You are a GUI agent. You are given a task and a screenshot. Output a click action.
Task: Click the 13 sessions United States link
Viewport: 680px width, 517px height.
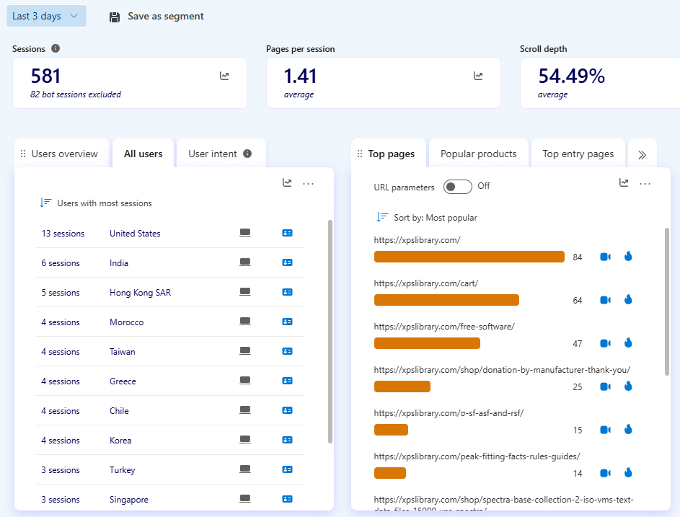(63, 234)
